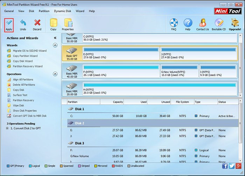Screen dimensions: 245x176
Task: Open the FAQ lifebuoy icon
Action: pos(174,22)
